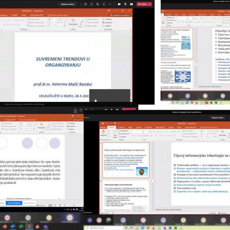Open Zamjena dropdown above Suvremeni trendovi slide
This screenshot has height=230, width=230.
point(108,22)
